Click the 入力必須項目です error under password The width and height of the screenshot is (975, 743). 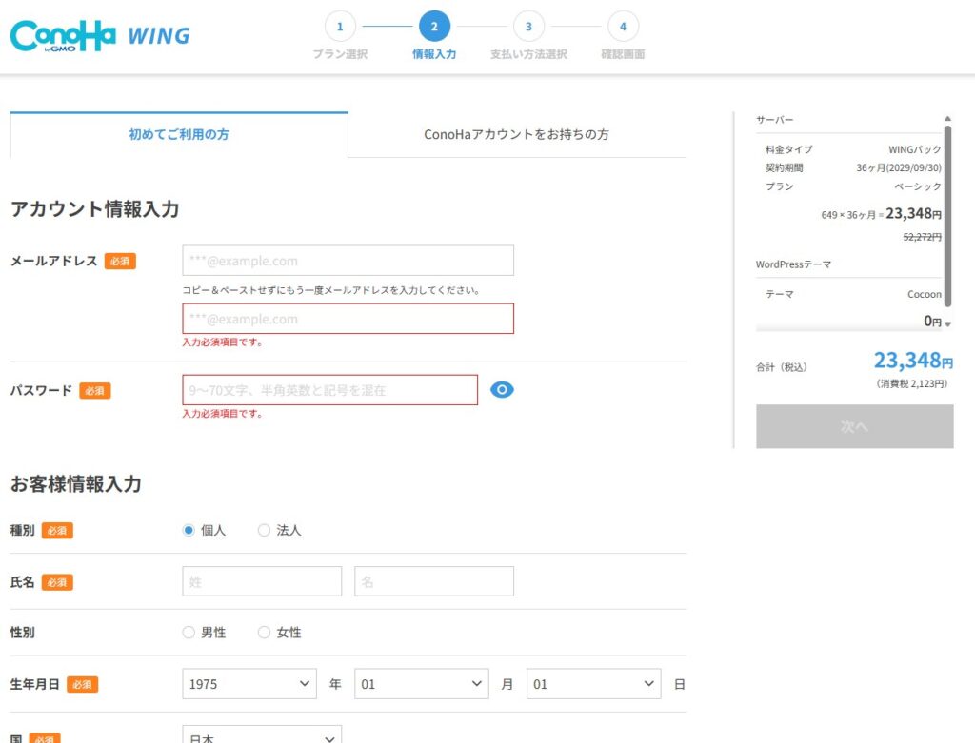222,414
